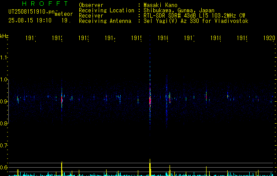Click the 1911 time axis label
The image size is (277, 176).
pos(31,38)
